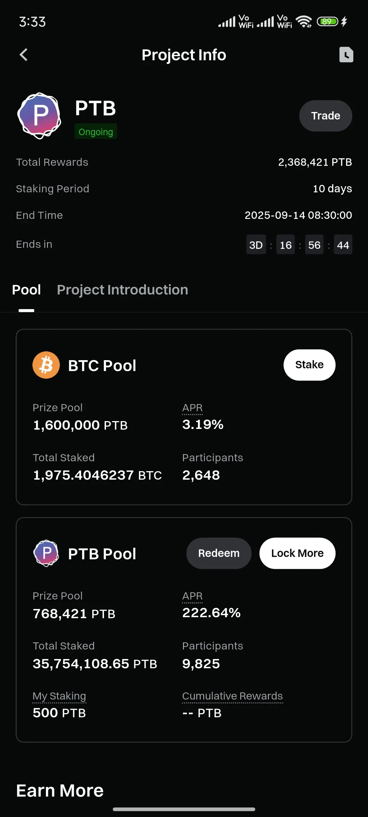Tap the Bitcoin icon in BTC Pool
Viewport: 368px width, 817px height.
click(46, 365)
